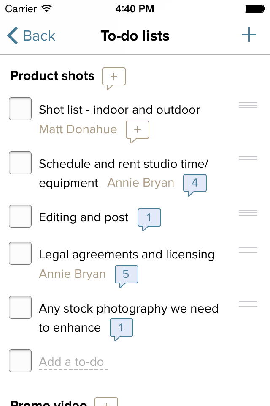Add comment on Shot list to-do

(x=138, y=130)
